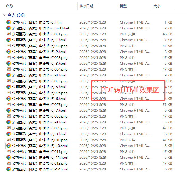Select file name 申请书 (6)-11.html
The height and width of the screenshot is (173, 187).
[x=40, y=158]
